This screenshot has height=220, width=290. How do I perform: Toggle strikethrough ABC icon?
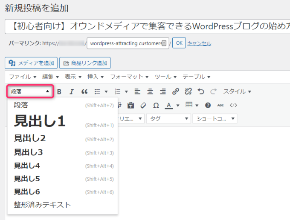pos(220,105)
